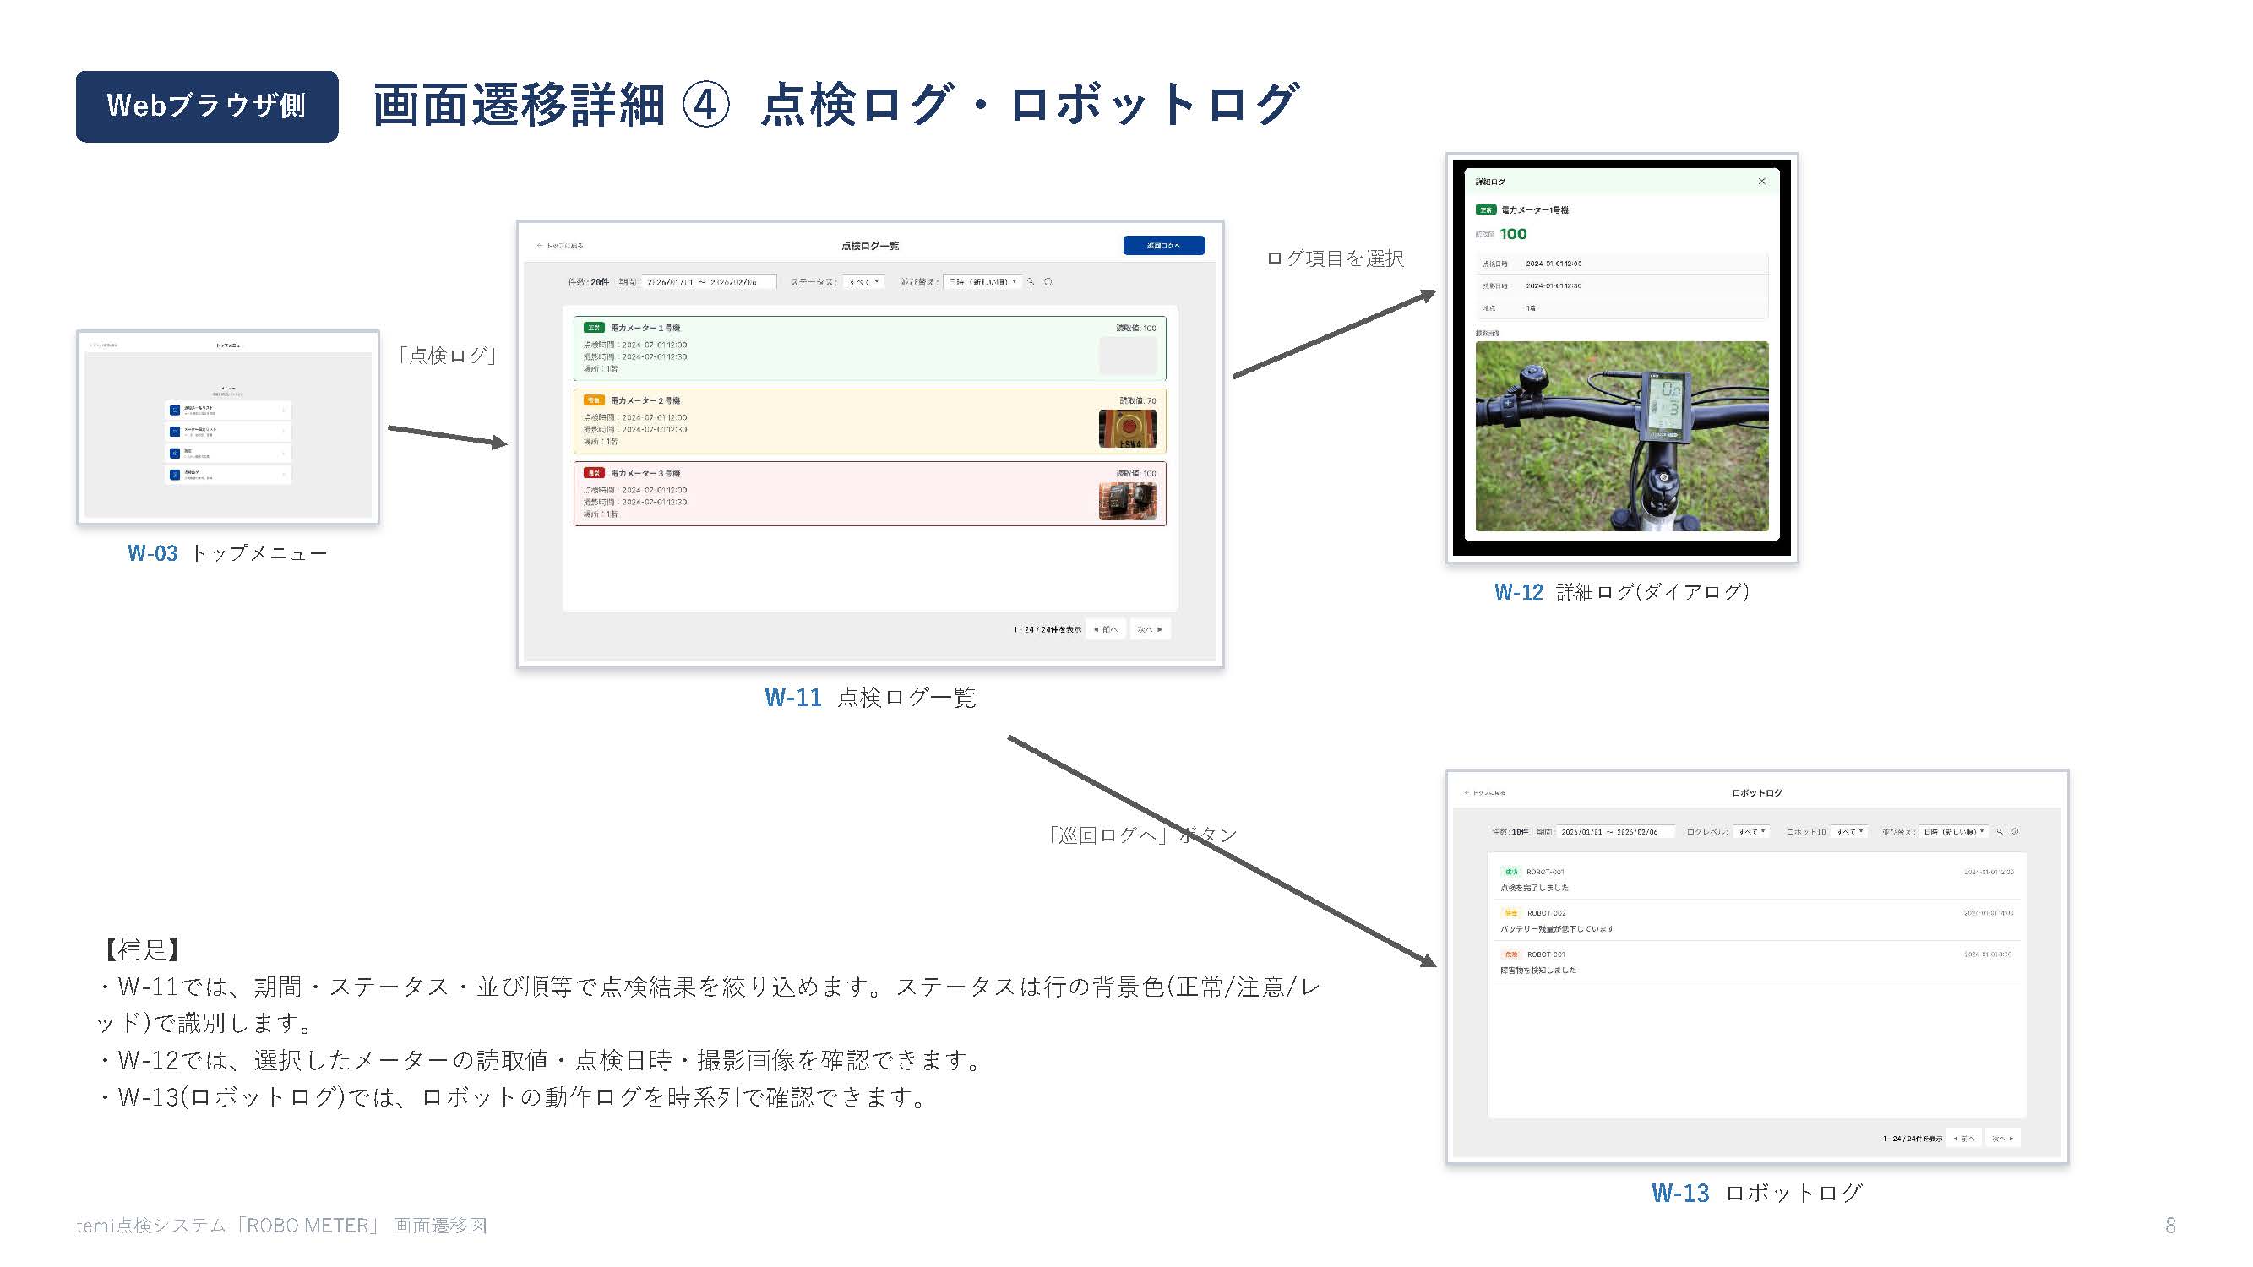The height and width of the screenshot is (1267, 2253).
Task: Click the 読取値: 70 text on the 電力メーター2号機 card
Action: [x=1138, y=400]
